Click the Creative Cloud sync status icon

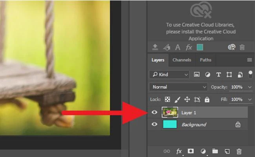(231, 47)
